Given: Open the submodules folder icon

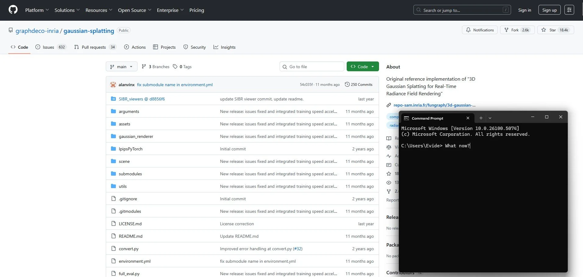Looking at the screenshot, I should click(113, 174).
